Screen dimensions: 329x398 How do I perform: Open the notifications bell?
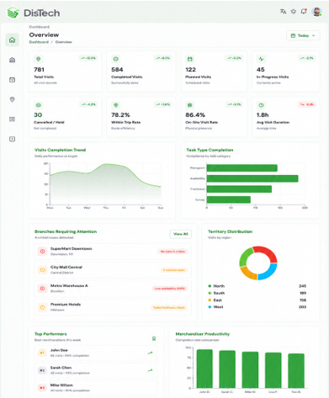(304, 12)
